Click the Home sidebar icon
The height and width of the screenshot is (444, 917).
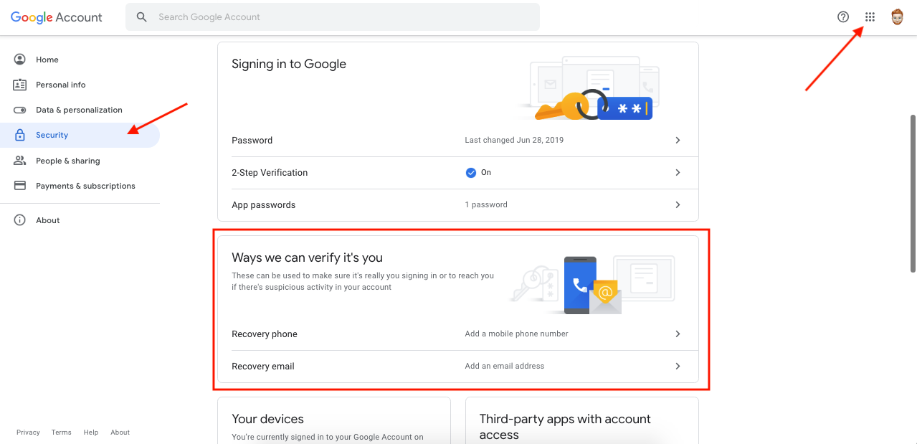pyautogui.click(x=20, y=60)
